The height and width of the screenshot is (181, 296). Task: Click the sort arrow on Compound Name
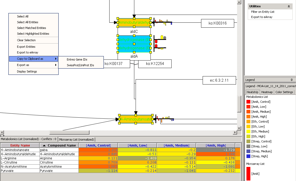point(44,146)
